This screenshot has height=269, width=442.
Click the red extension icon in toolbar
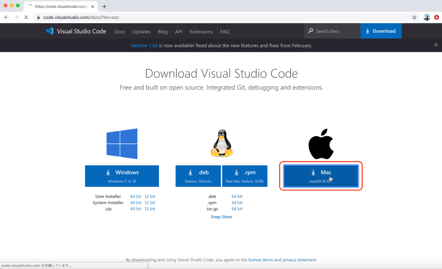coord(436,17)
